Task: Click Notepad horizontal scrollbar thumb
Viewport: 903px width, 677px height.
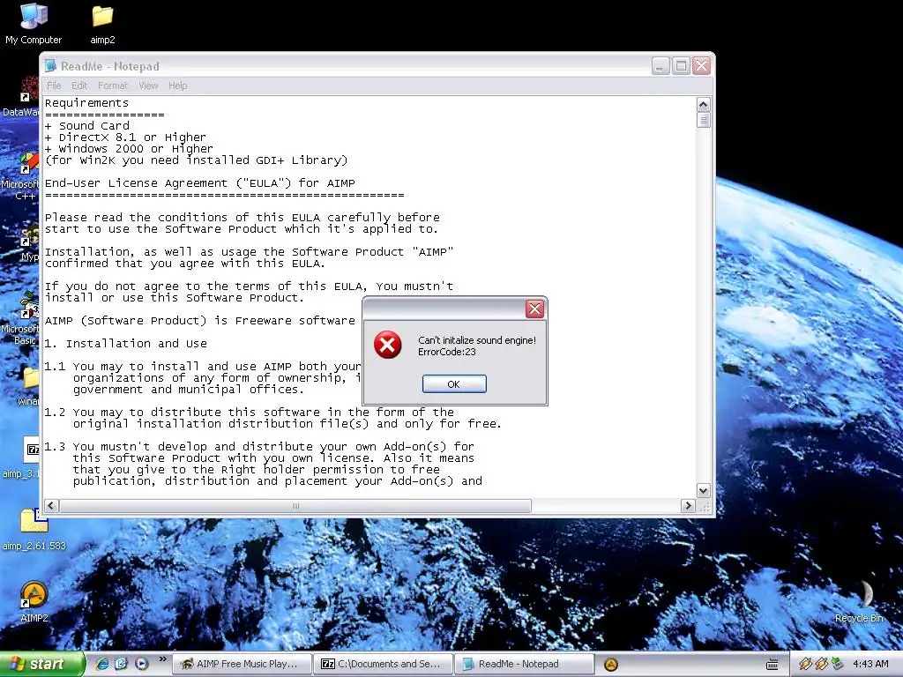Action: tap(295, 505)
